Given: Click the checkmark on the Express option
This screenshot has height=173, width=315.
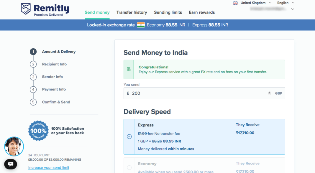Looking at the screenshot, I should (129, 136).
